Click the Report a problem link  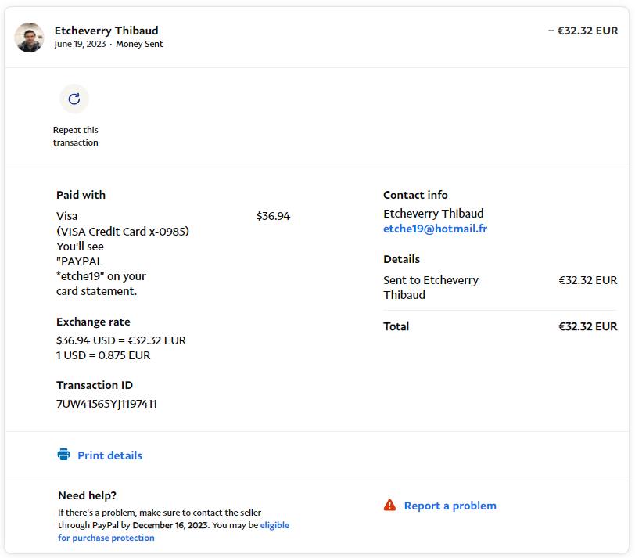click(x=450, y=506)
